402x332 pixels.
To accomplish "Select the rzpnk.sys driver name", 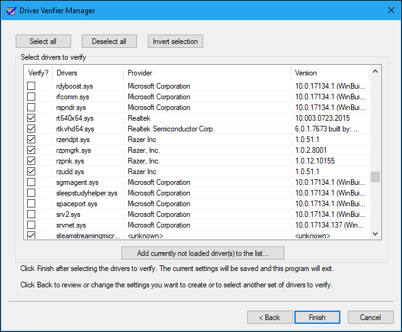I will coord(70,161).
